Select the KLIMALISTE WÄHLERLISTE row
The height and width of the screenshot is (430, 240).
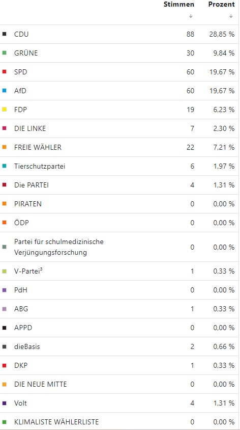pyautogui.click(x=119, y=422)
